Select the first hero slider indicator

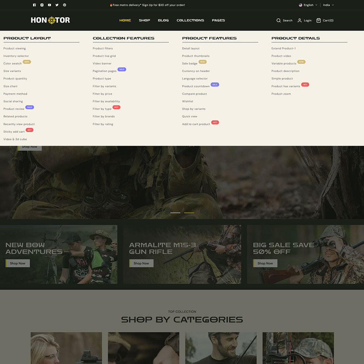tap(175, 213)
